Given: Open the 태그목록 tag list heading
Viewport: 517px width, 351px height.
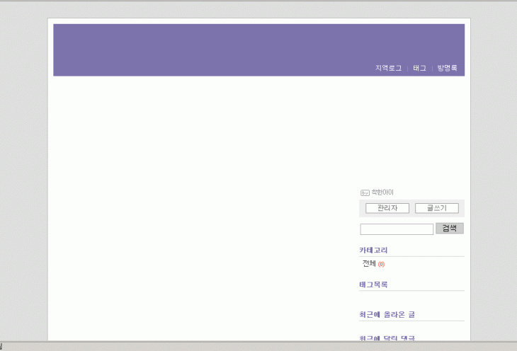Looking at the screenshot, I should click(373, 284).
